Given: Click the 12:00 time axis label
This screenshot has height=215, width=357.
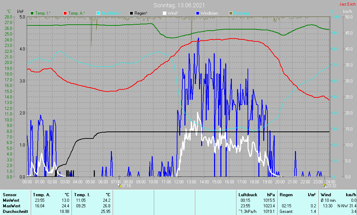Looking at the screenshot, I should (x=179, y=182).
